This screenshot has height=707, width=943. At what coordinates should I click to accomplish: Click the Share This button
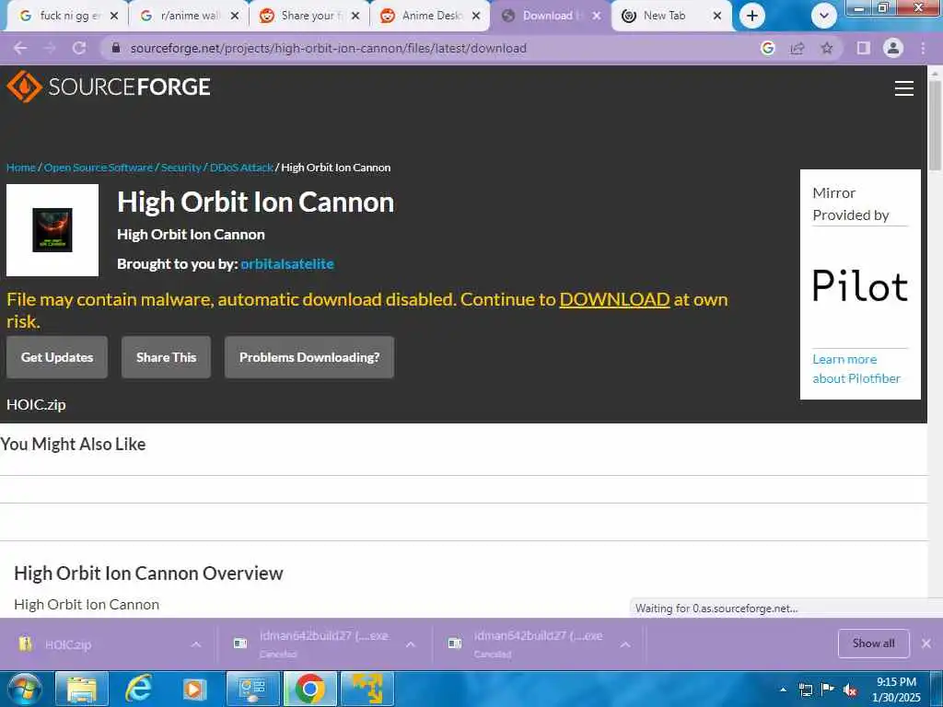coord(166,357)
